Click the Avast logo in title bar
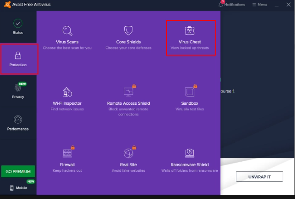 pyautogui.click(x=7, y=5)
